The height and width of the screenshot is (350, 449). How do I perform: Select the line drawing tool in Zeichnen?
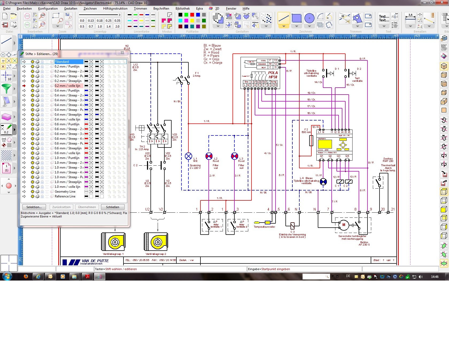pyautogui.click(x=284, y=18)
